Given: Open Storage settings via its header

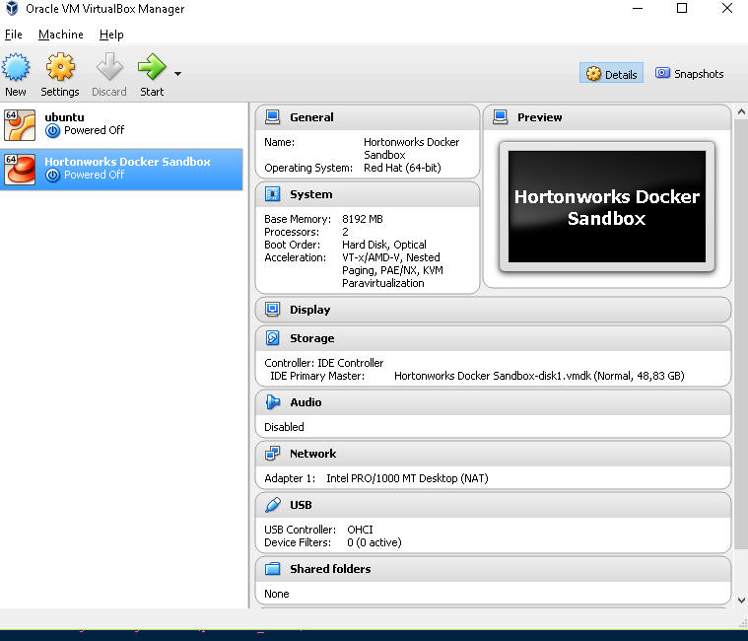Looking at the screenshot, I should point(493,338).
